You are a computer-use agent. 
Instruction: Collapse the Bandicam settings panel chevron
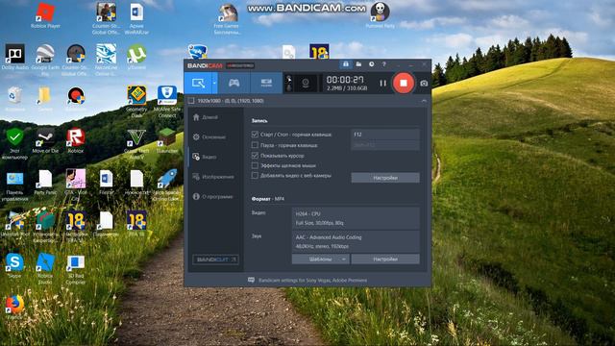pyautogui.click(x=424, y=101)
